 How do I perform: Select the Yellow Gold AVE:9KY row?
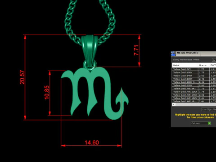(x=194, y=89)
